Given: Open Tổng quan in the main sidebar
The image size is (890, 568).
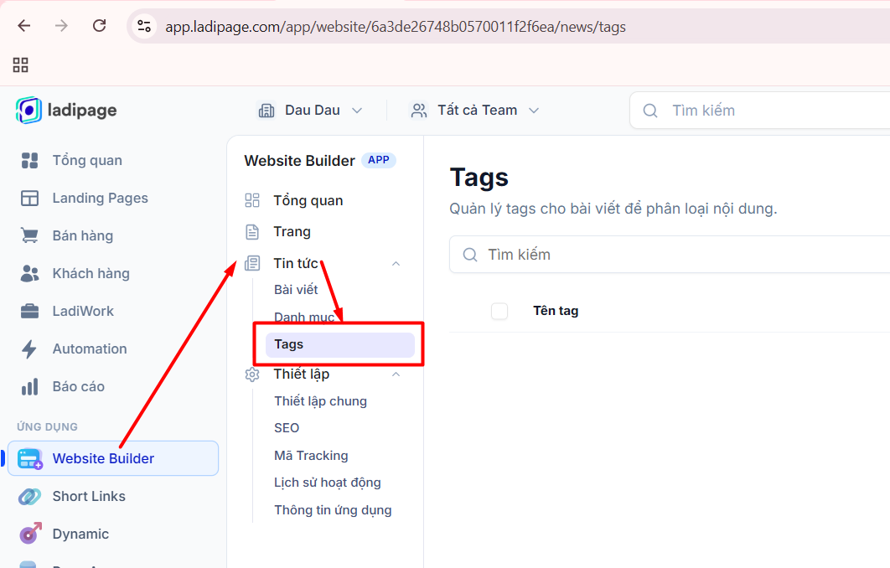Looking at the screenshot, I should (x=87, y=161).
